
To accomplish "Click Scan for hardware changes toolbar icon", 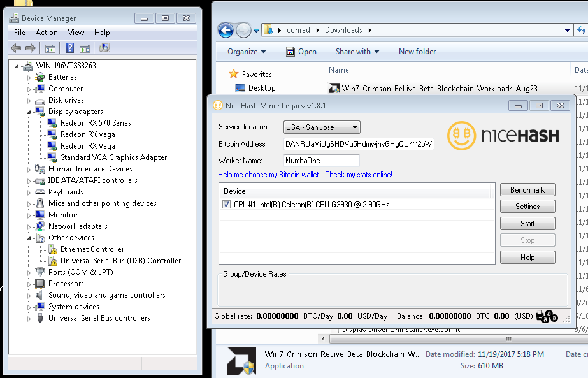I will pyautogui.click(x=103, y=47).
